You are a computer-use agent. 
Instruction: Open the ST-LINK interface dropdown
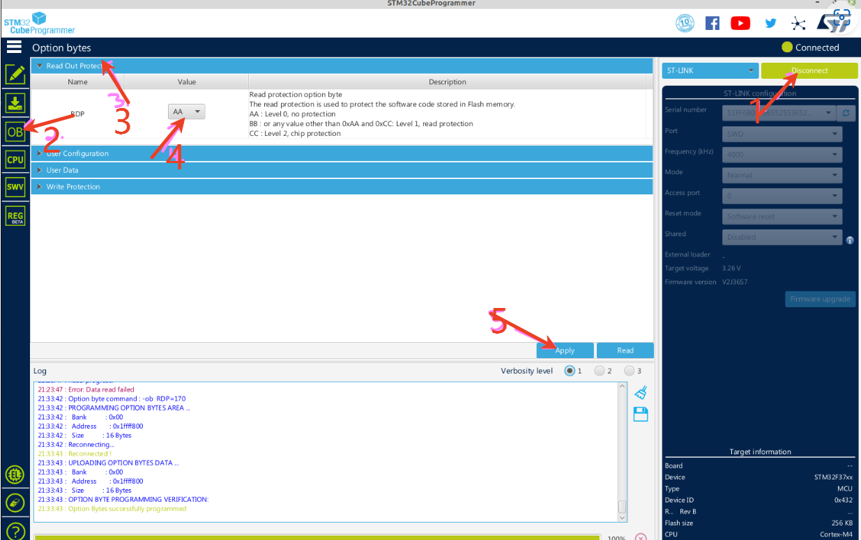(710, 70)
